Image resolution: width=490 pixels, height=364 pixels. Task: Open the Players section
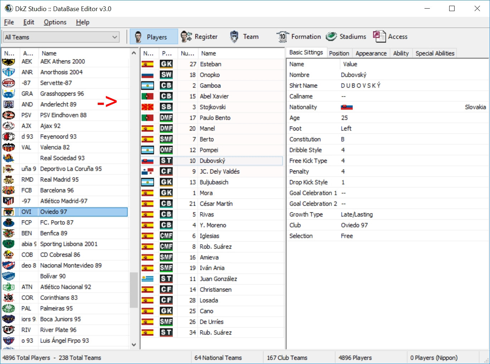tap(154, 37)
